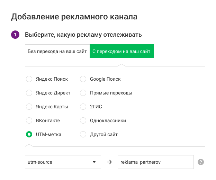Click the Выберите, какую рекламу отслеживать label
Image resolution: width=216 pixels, height=180 pixels.
tap(83, 35)
